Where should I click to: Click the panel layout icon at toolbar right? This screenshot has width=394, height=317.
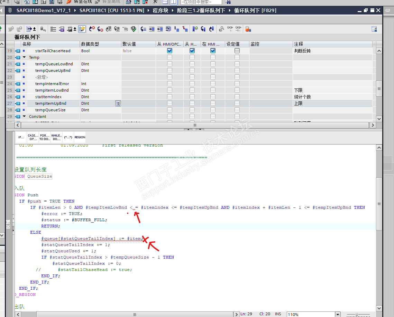coord(374,29)
